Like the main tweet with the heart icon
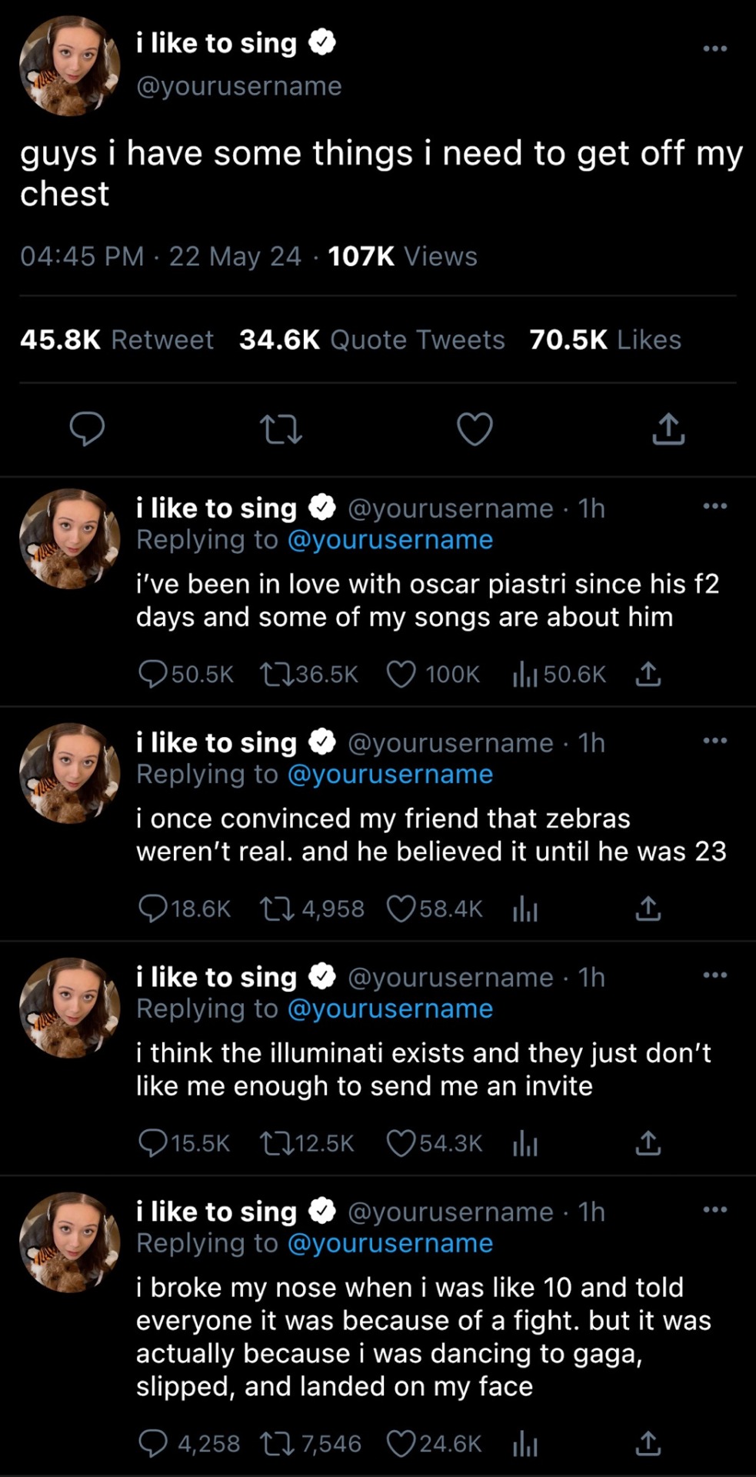756x1477 pixels. [475, 429]
